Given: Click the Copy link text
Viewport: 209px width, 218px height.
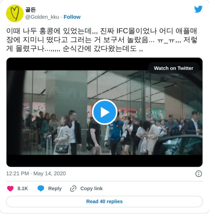Looking at the screenshot, I should point(91,189).
